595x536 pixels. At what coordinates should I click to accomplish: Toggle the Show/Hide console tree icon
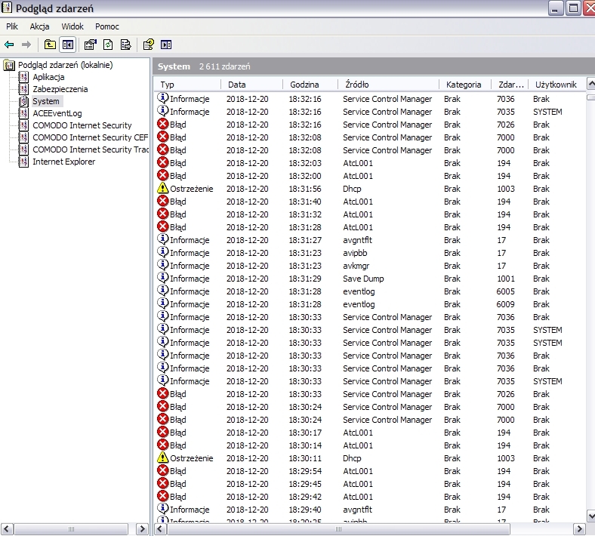(x=68, y=45)
